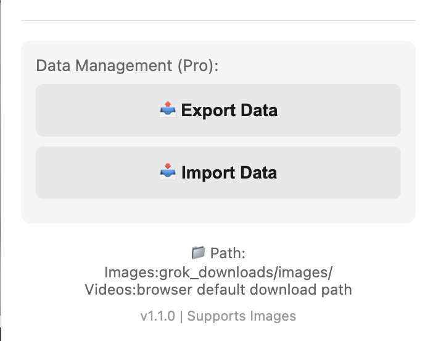
Task: Click the Images:grok_downloads/images/ path text
Action: (x=218, y=272)
